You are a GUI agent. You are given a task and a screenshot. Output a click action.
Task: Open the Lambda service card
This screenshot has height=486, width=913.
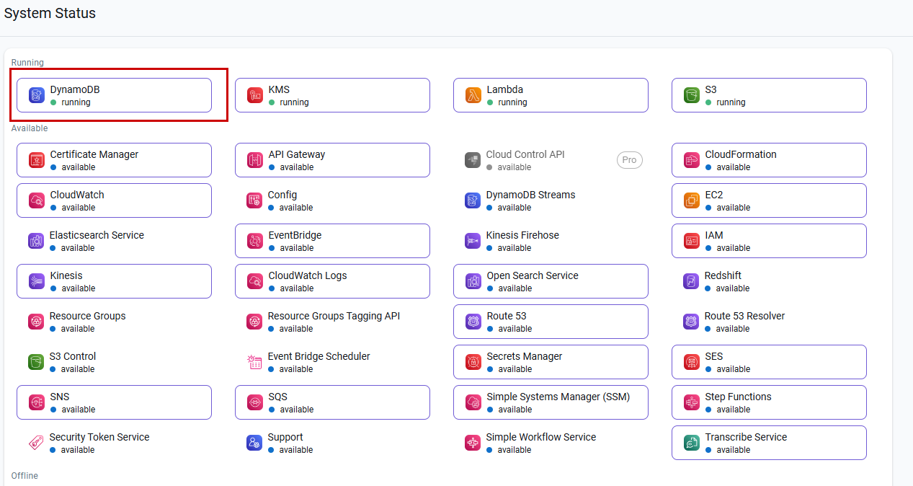551,95
